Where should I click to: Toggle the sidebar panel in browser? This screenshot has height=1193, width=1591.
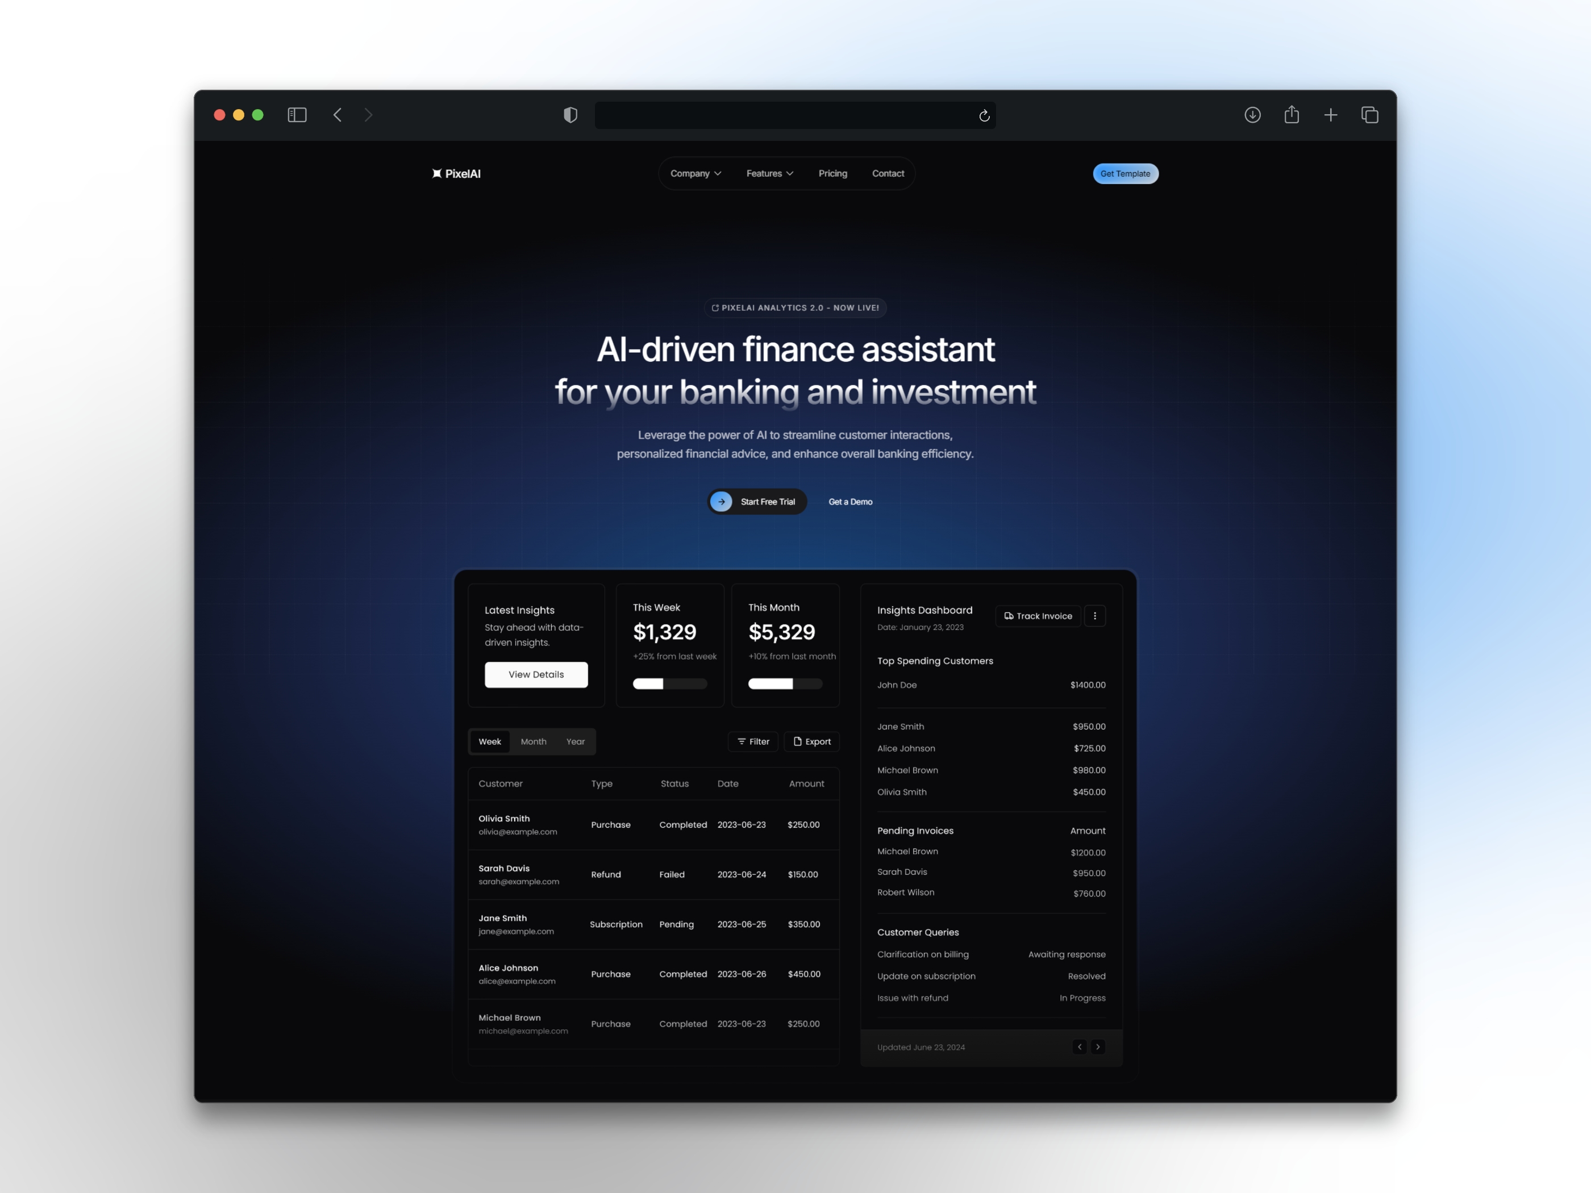pos(295,114)
